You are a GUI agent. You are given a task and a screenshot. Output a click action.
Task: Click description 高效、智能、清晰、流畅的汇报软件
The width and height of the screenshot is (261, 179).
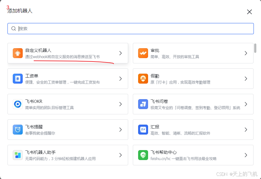(180, 133)
